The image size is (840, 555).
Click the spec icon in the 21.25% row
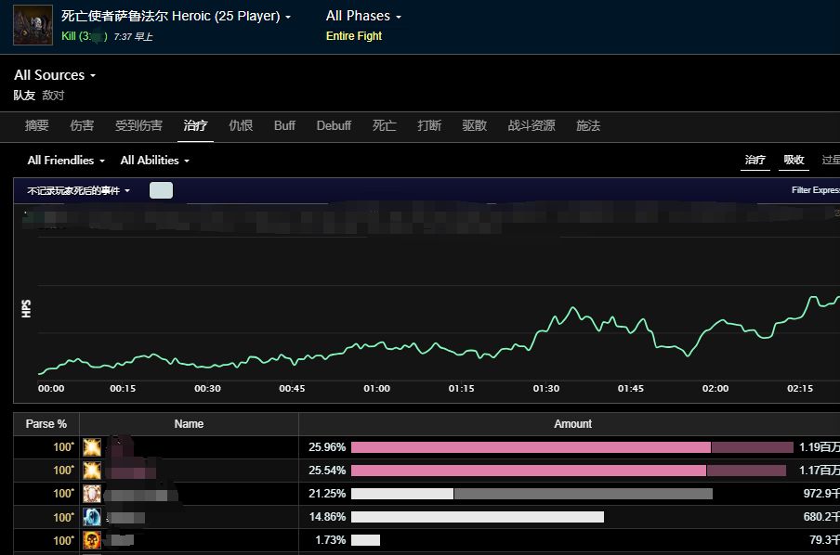coord(92,494)
